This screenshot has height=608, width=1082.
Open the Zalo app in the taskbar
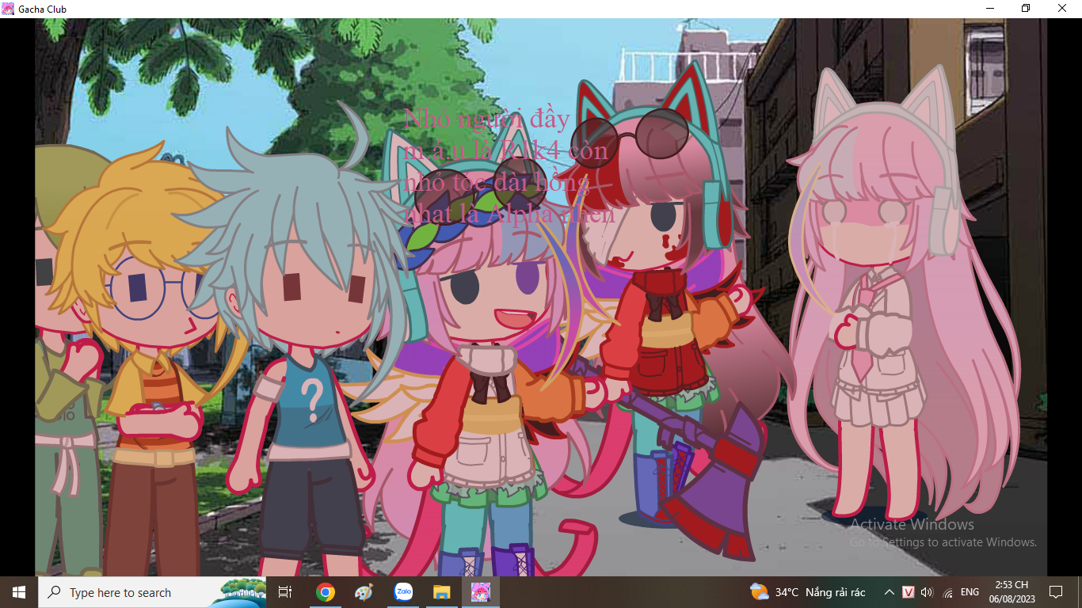tap(403, 592)
